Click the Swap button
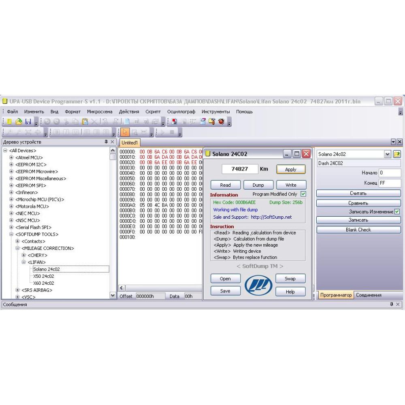Image resolution: width=405 pixels, height=405 pixels. (x=290, y=279)
